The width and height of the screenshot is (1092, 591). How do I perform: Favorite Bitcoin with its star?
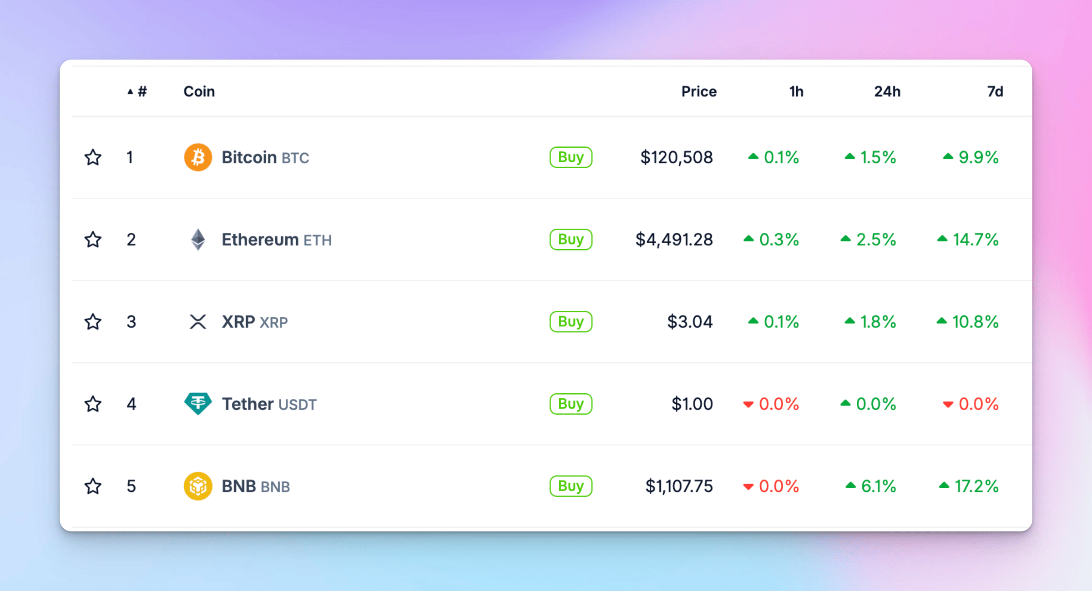93,157
